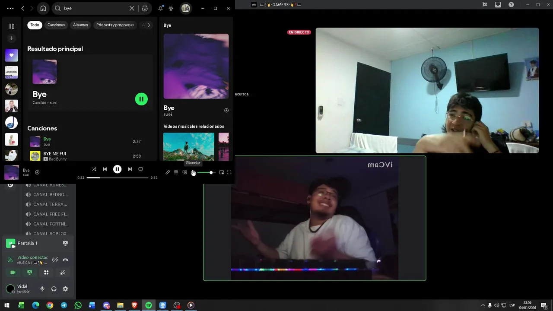Open the Bye top result cover
This screenshot has height=311, width=553.
pos(44,72)
